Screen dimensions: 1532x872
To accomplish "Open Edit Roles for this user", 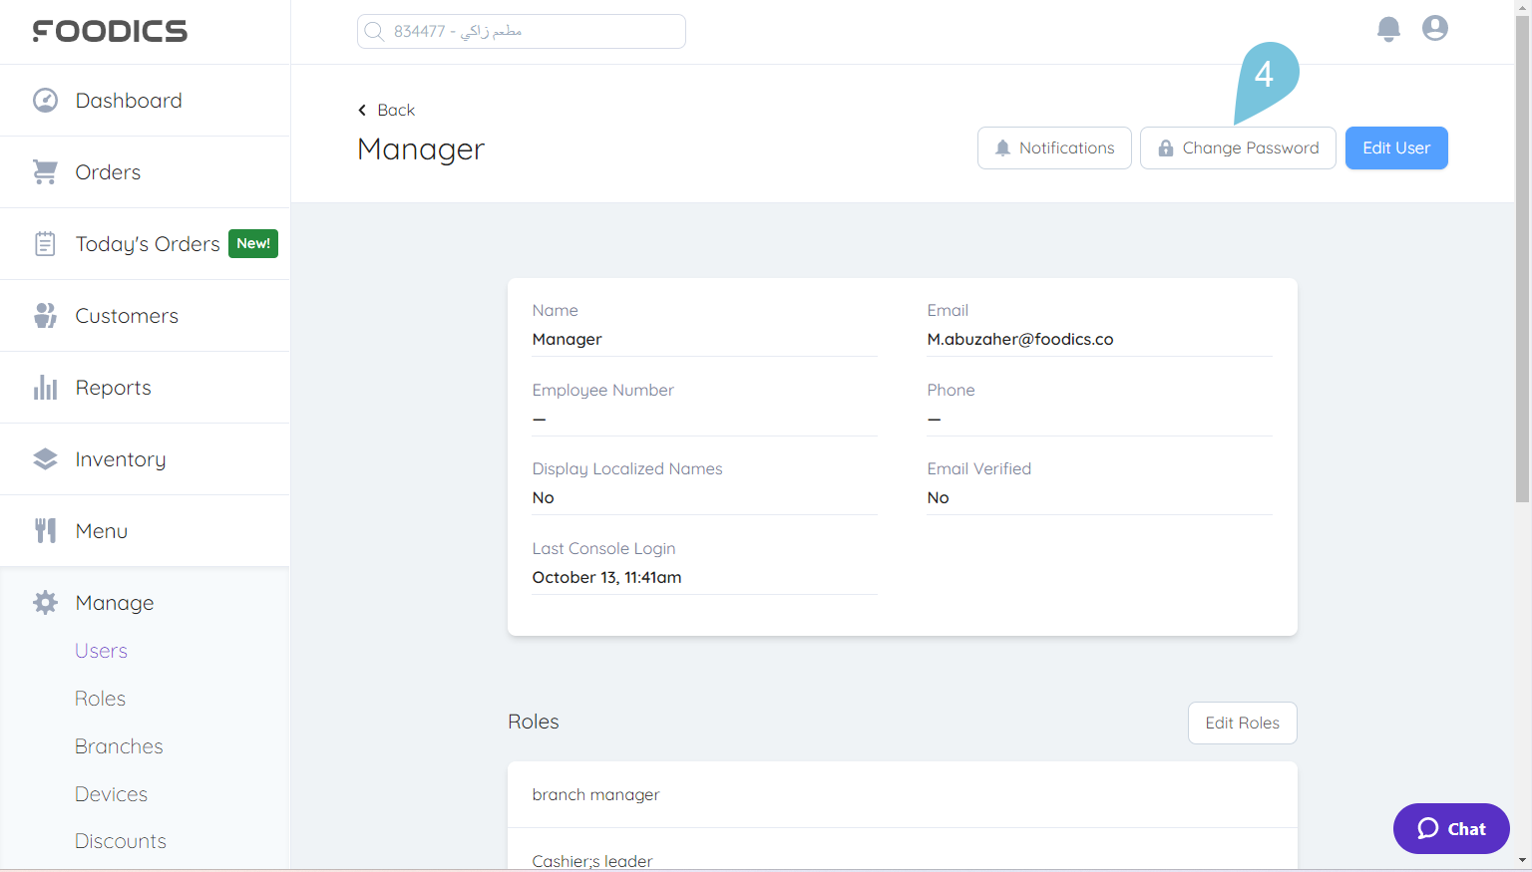I will [1242, 723].
